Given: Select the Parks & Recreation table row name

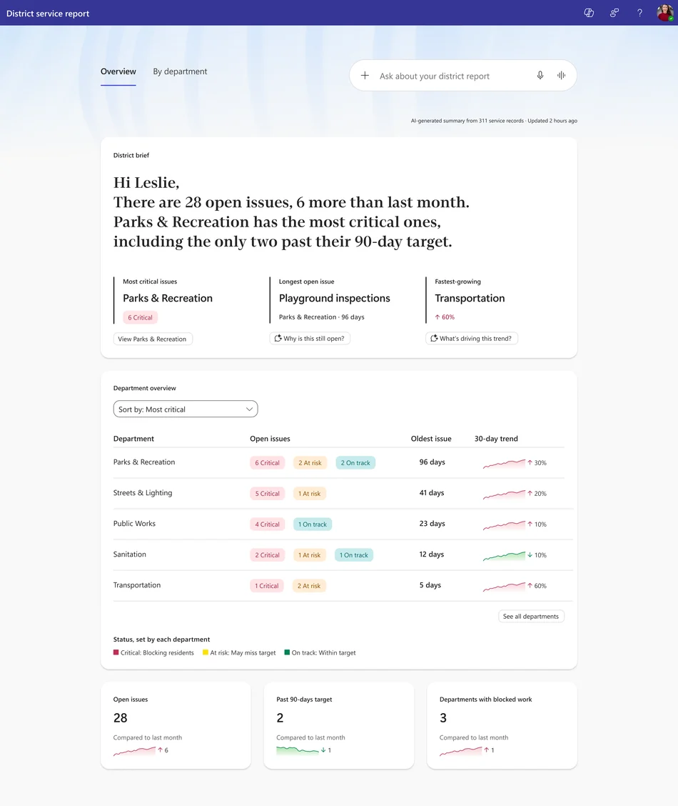Looking at the screenshot, I should 144,462.
